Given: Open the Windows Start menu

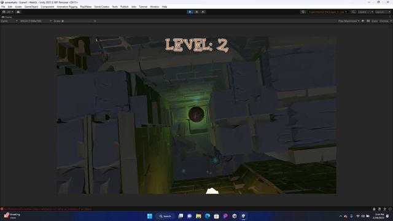Looking at the screenshot, I should click(x=150, y=216).
